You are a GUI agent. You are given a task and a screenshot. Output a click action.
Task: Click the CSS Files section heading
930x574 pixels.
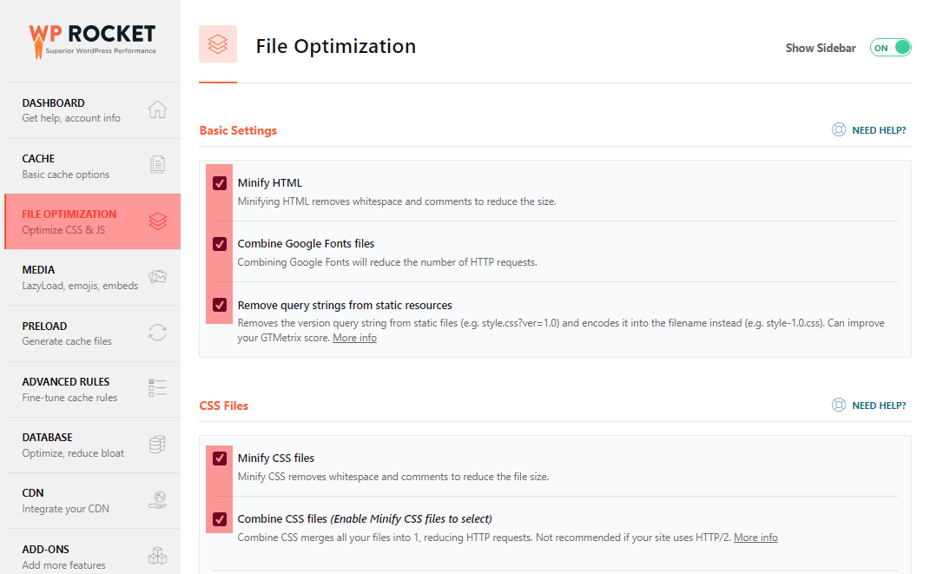(x=224, y=406)
